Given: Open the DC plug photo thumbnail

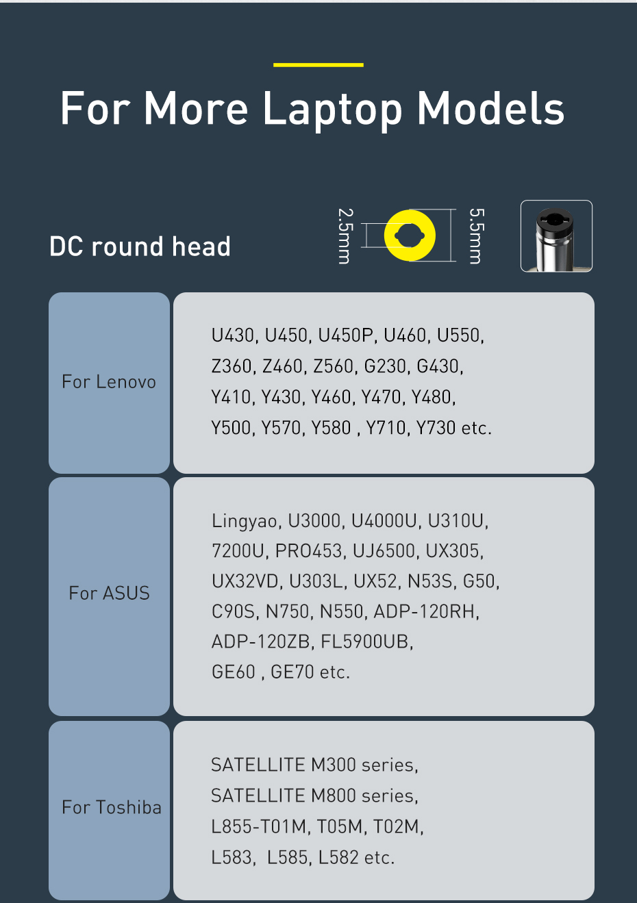Looking at the screenshot, I should [556, 236].
